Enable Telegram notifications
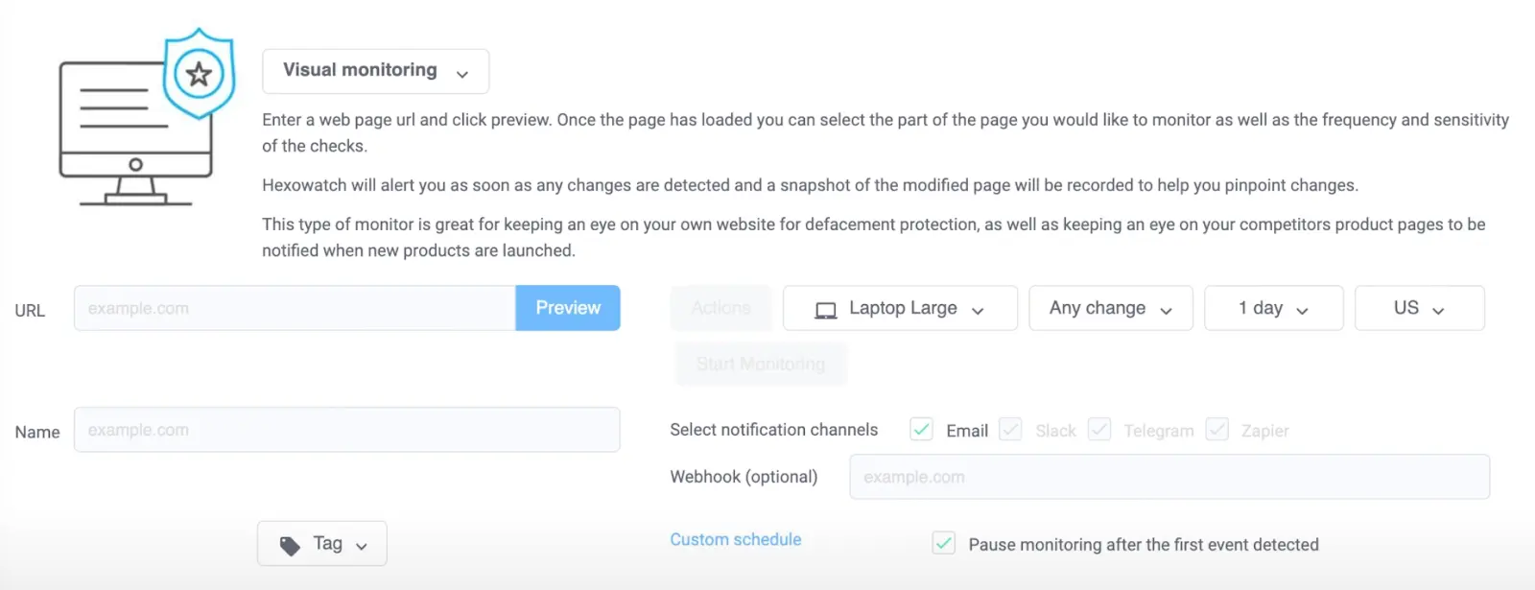The height and width of the screenshot is (590, 1535). click(1099, 430)
